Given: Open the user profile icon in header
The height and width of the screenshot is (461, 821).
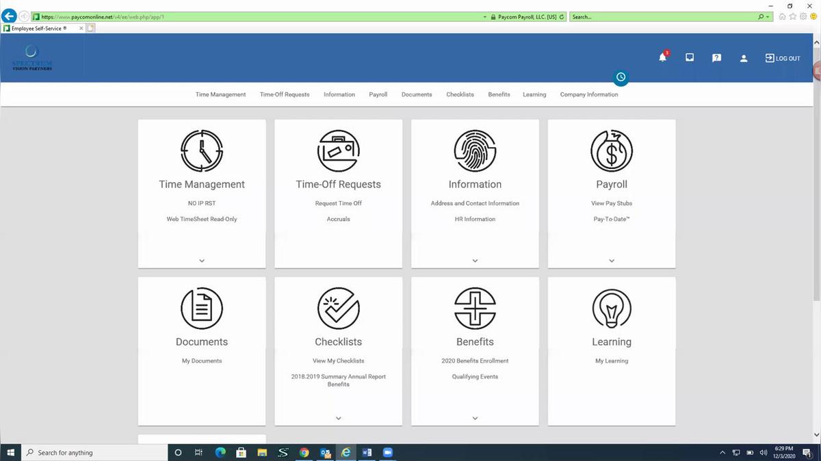Looking at the screenshot, I should (744, 57).
